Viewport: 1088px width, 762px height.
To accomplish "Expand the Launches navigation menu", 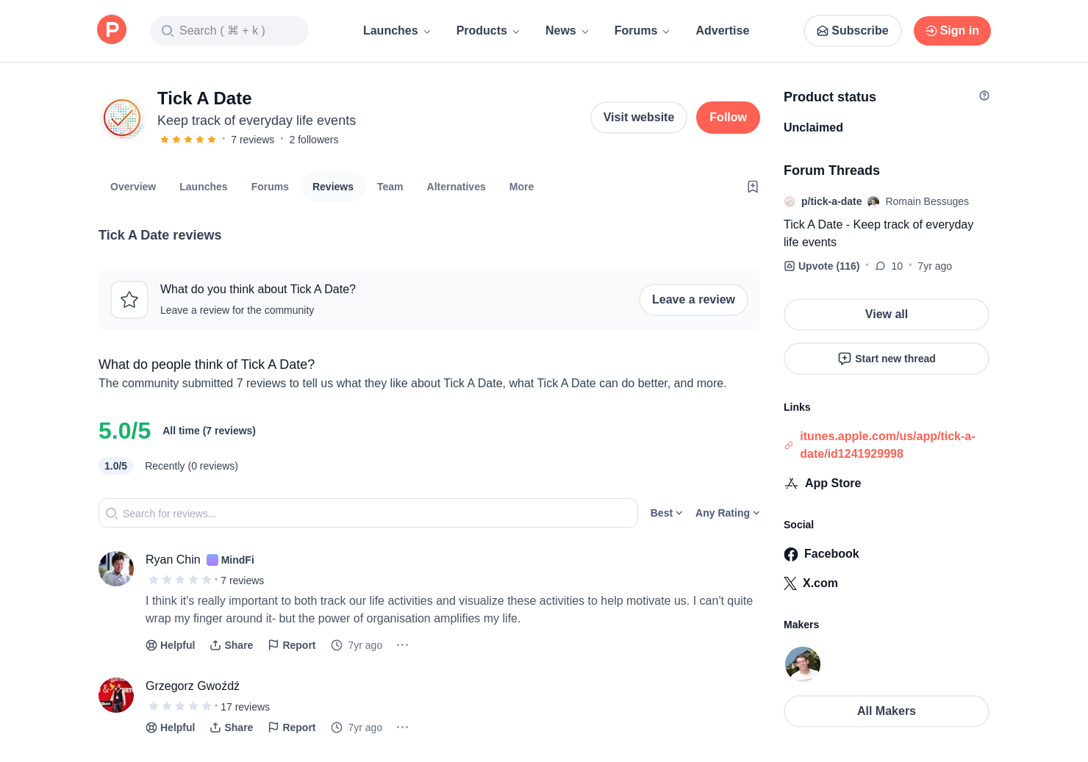I will click(x=397, y=31).
